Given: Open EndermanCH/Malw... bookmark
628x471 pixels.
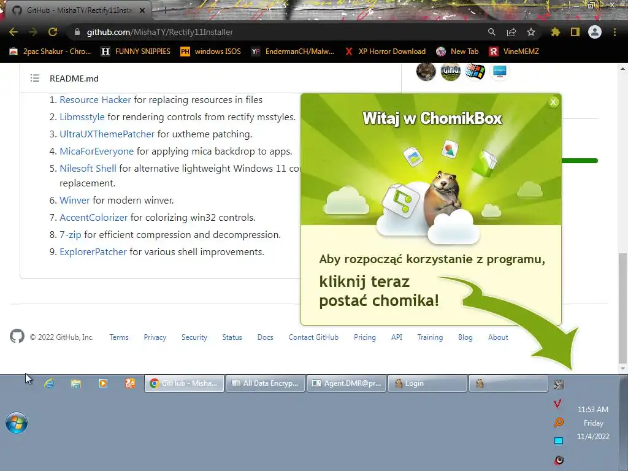Looking at the screenshot, I should (x=293, y=52).
